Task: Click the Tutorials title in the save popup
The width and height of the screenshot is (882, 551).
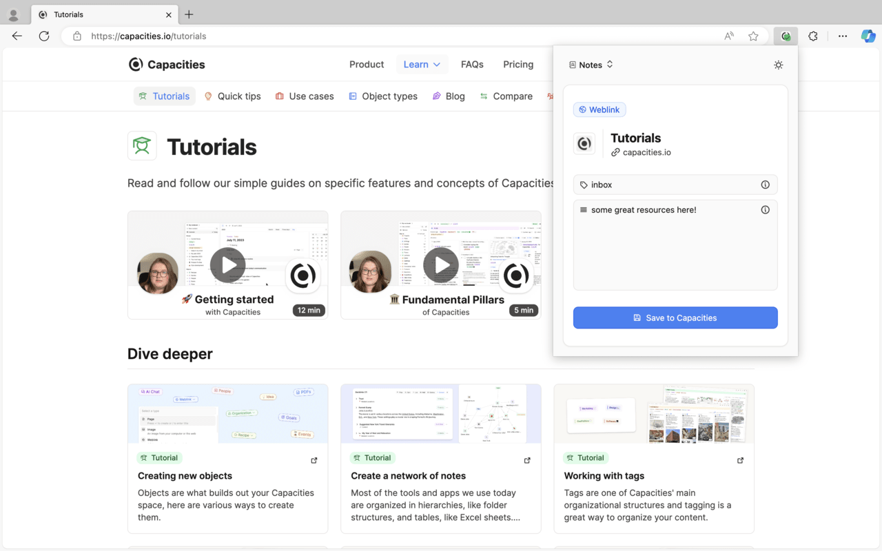Action: [635, 138]
